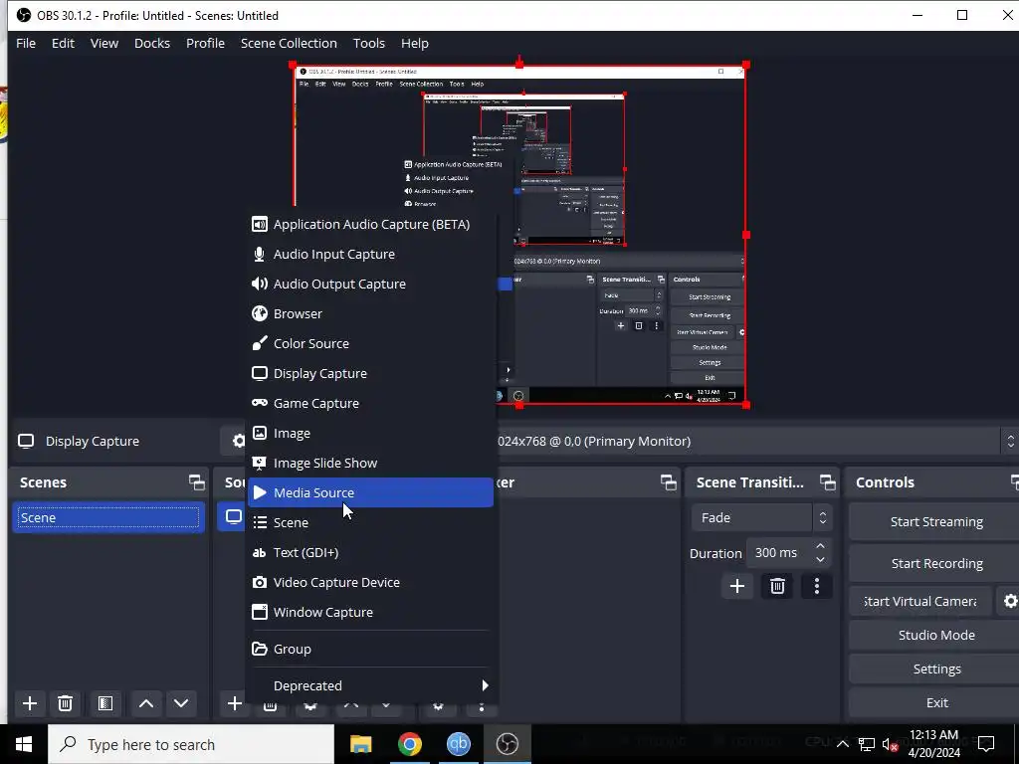Remove transition with trash icon
The width and height of the screenshot is (1019, 764).
777,587
